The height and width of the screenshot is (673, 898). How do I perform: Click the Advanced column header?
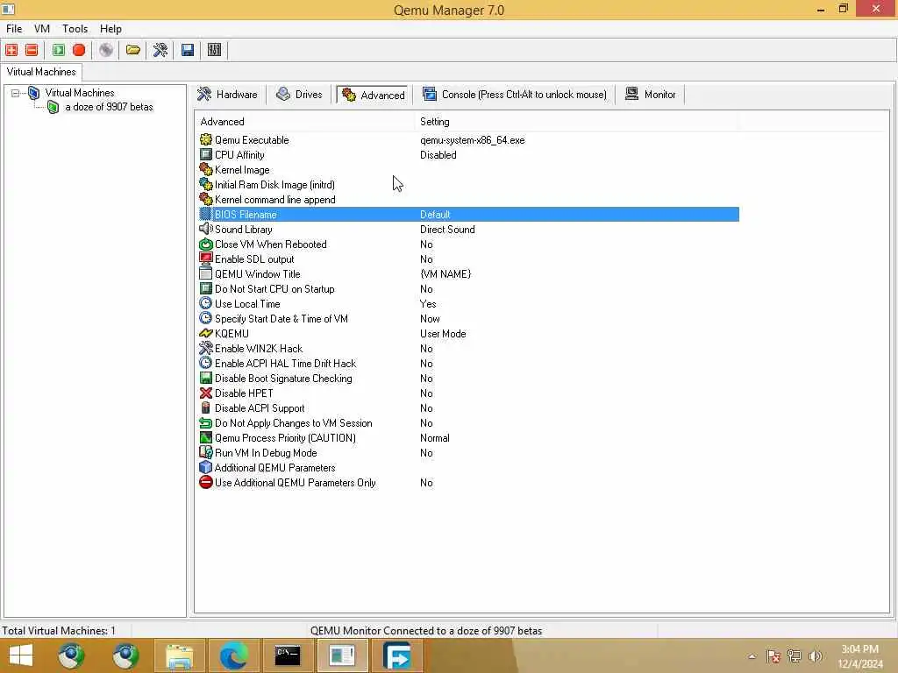coord(304,121)
